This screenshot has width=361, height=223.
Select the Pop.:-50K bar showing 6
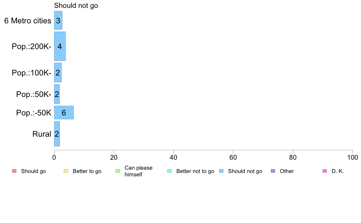coord(64,112)
